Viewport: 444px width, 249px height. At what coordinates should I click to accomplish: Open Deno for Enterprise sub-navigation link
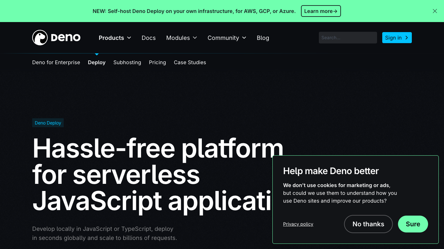point(56,62)
